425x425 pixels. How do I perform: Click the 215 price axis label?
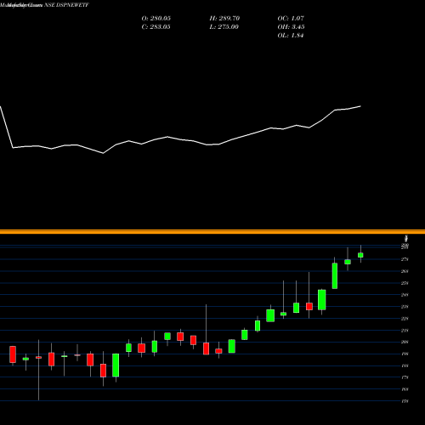405,331
